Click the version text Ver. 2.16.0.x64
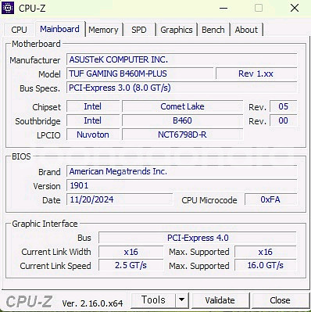The image size is (311, 312). coord(92,303)
